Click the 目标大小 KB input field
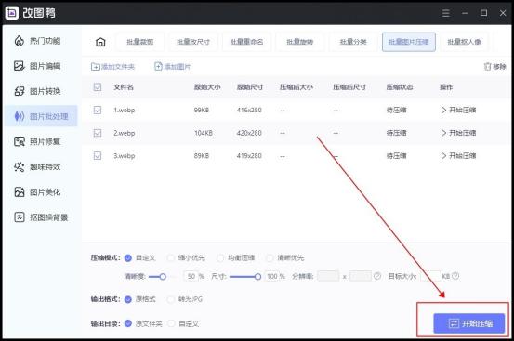Viewport: 514px width, 341px height. 431,276
